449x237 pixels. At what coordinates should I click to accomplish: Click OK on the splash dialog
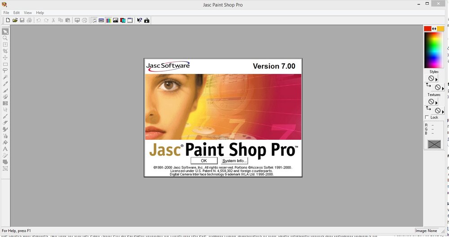click(204, 161)
